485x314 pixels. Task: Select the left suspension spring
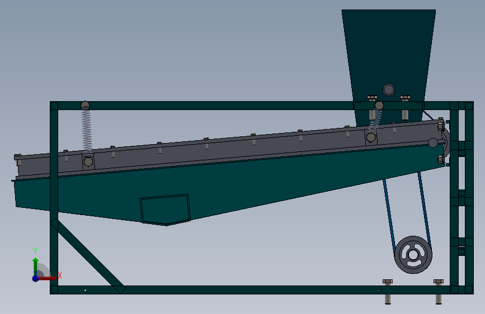(87, 131)
